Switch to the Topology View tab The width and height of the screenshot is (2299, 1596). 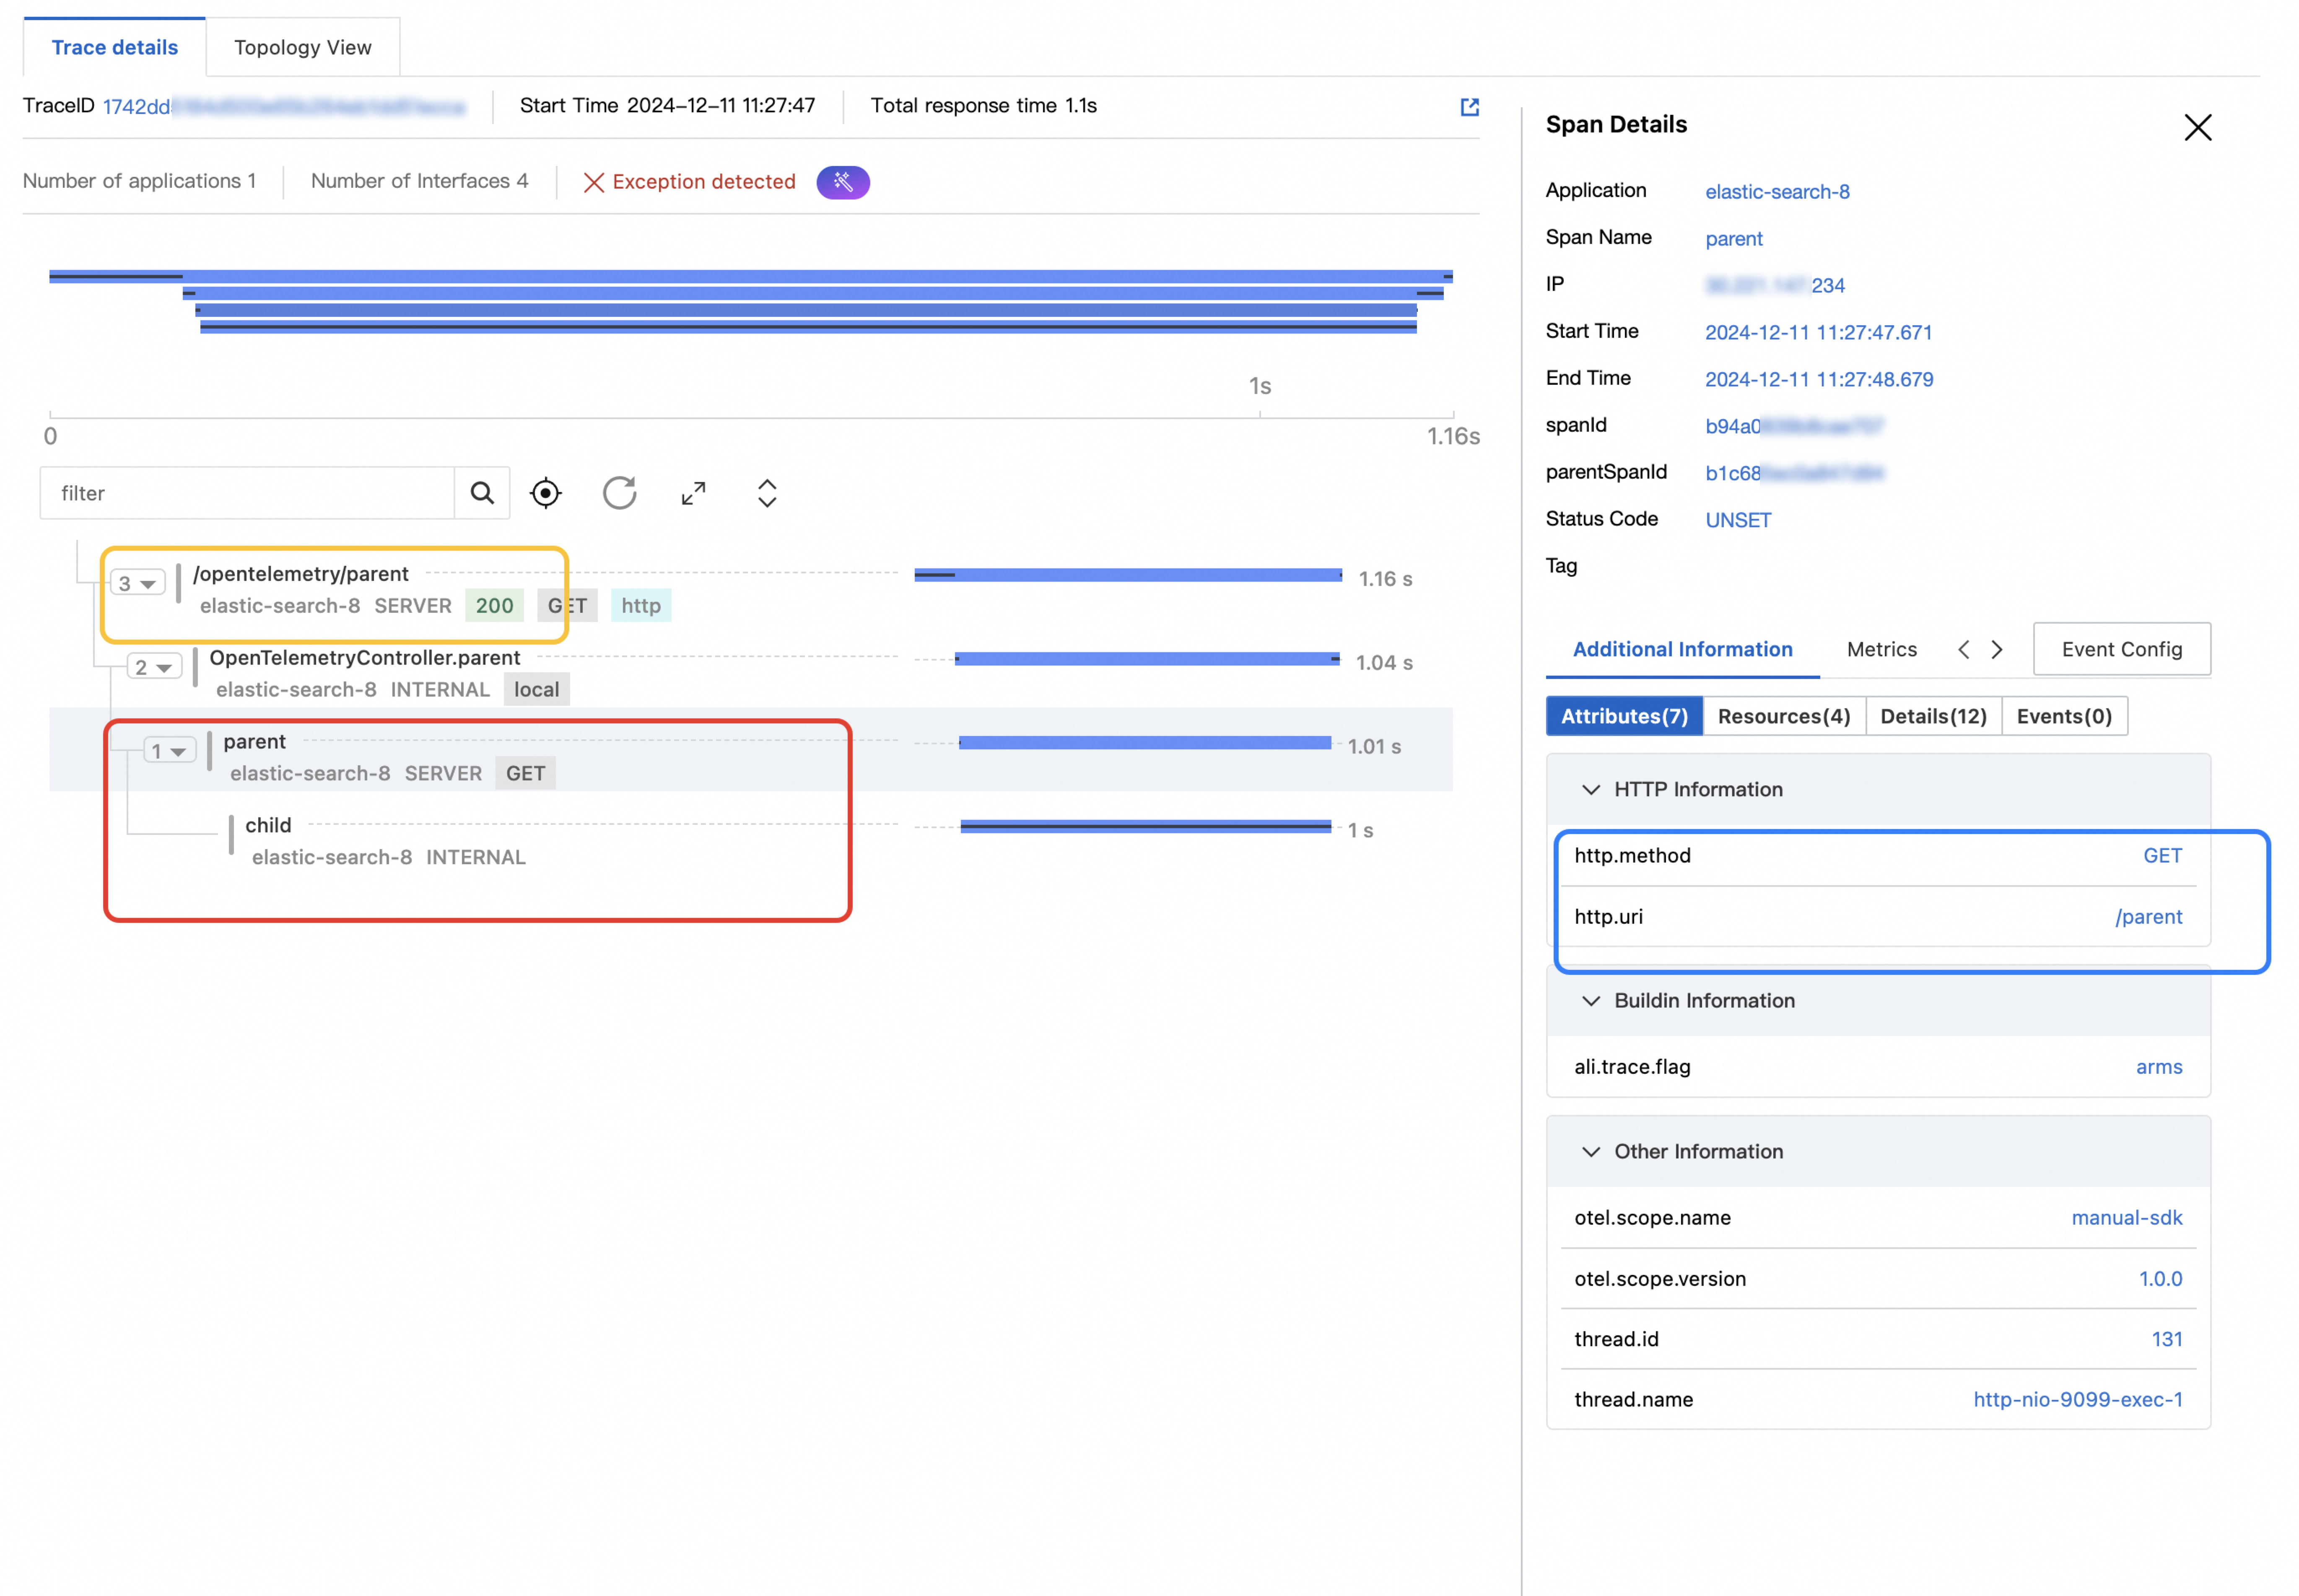tap(302, 47)
